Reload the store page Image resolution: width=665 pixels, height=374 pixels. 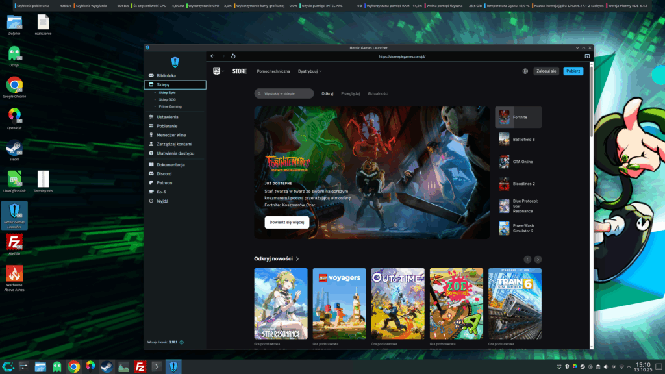pyautogui.click(x=233, y=56)
